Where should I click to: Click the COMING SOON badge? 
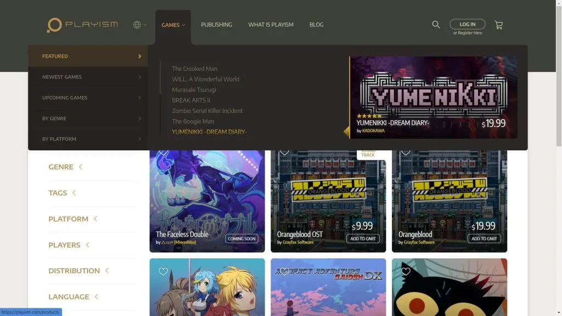[241, 239]
